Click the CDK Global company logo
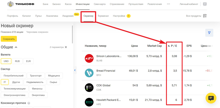The image size is (220, 108). (89, 88)
